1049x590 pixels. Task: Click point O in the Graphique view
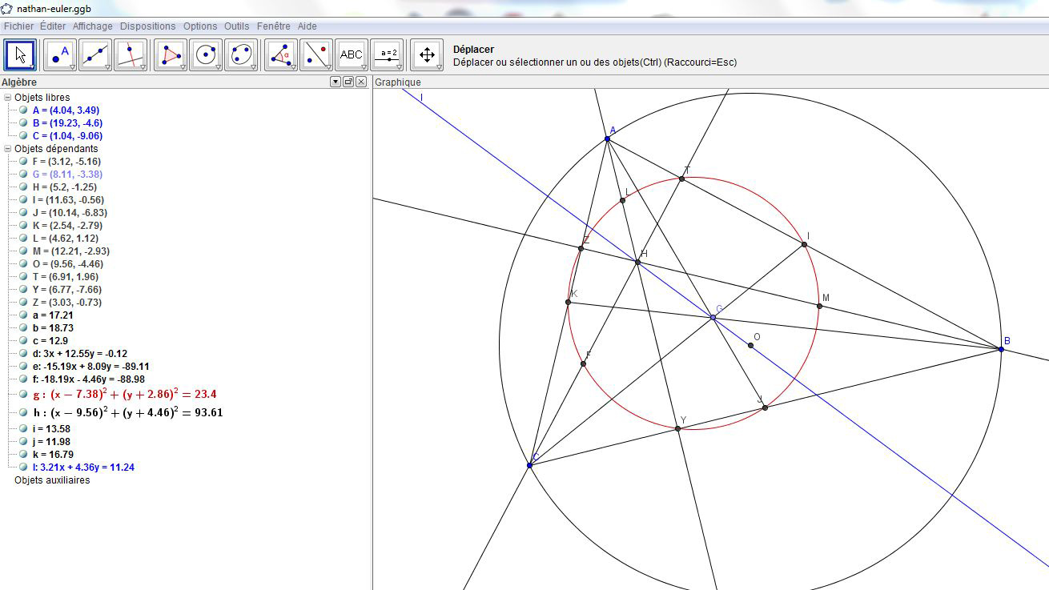(x=750, y=346)
